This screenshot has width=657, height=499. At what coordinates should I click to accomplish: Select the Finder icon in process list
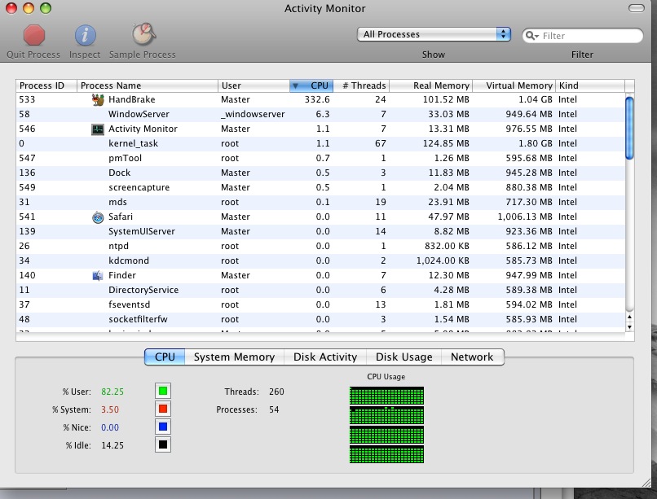98,275
